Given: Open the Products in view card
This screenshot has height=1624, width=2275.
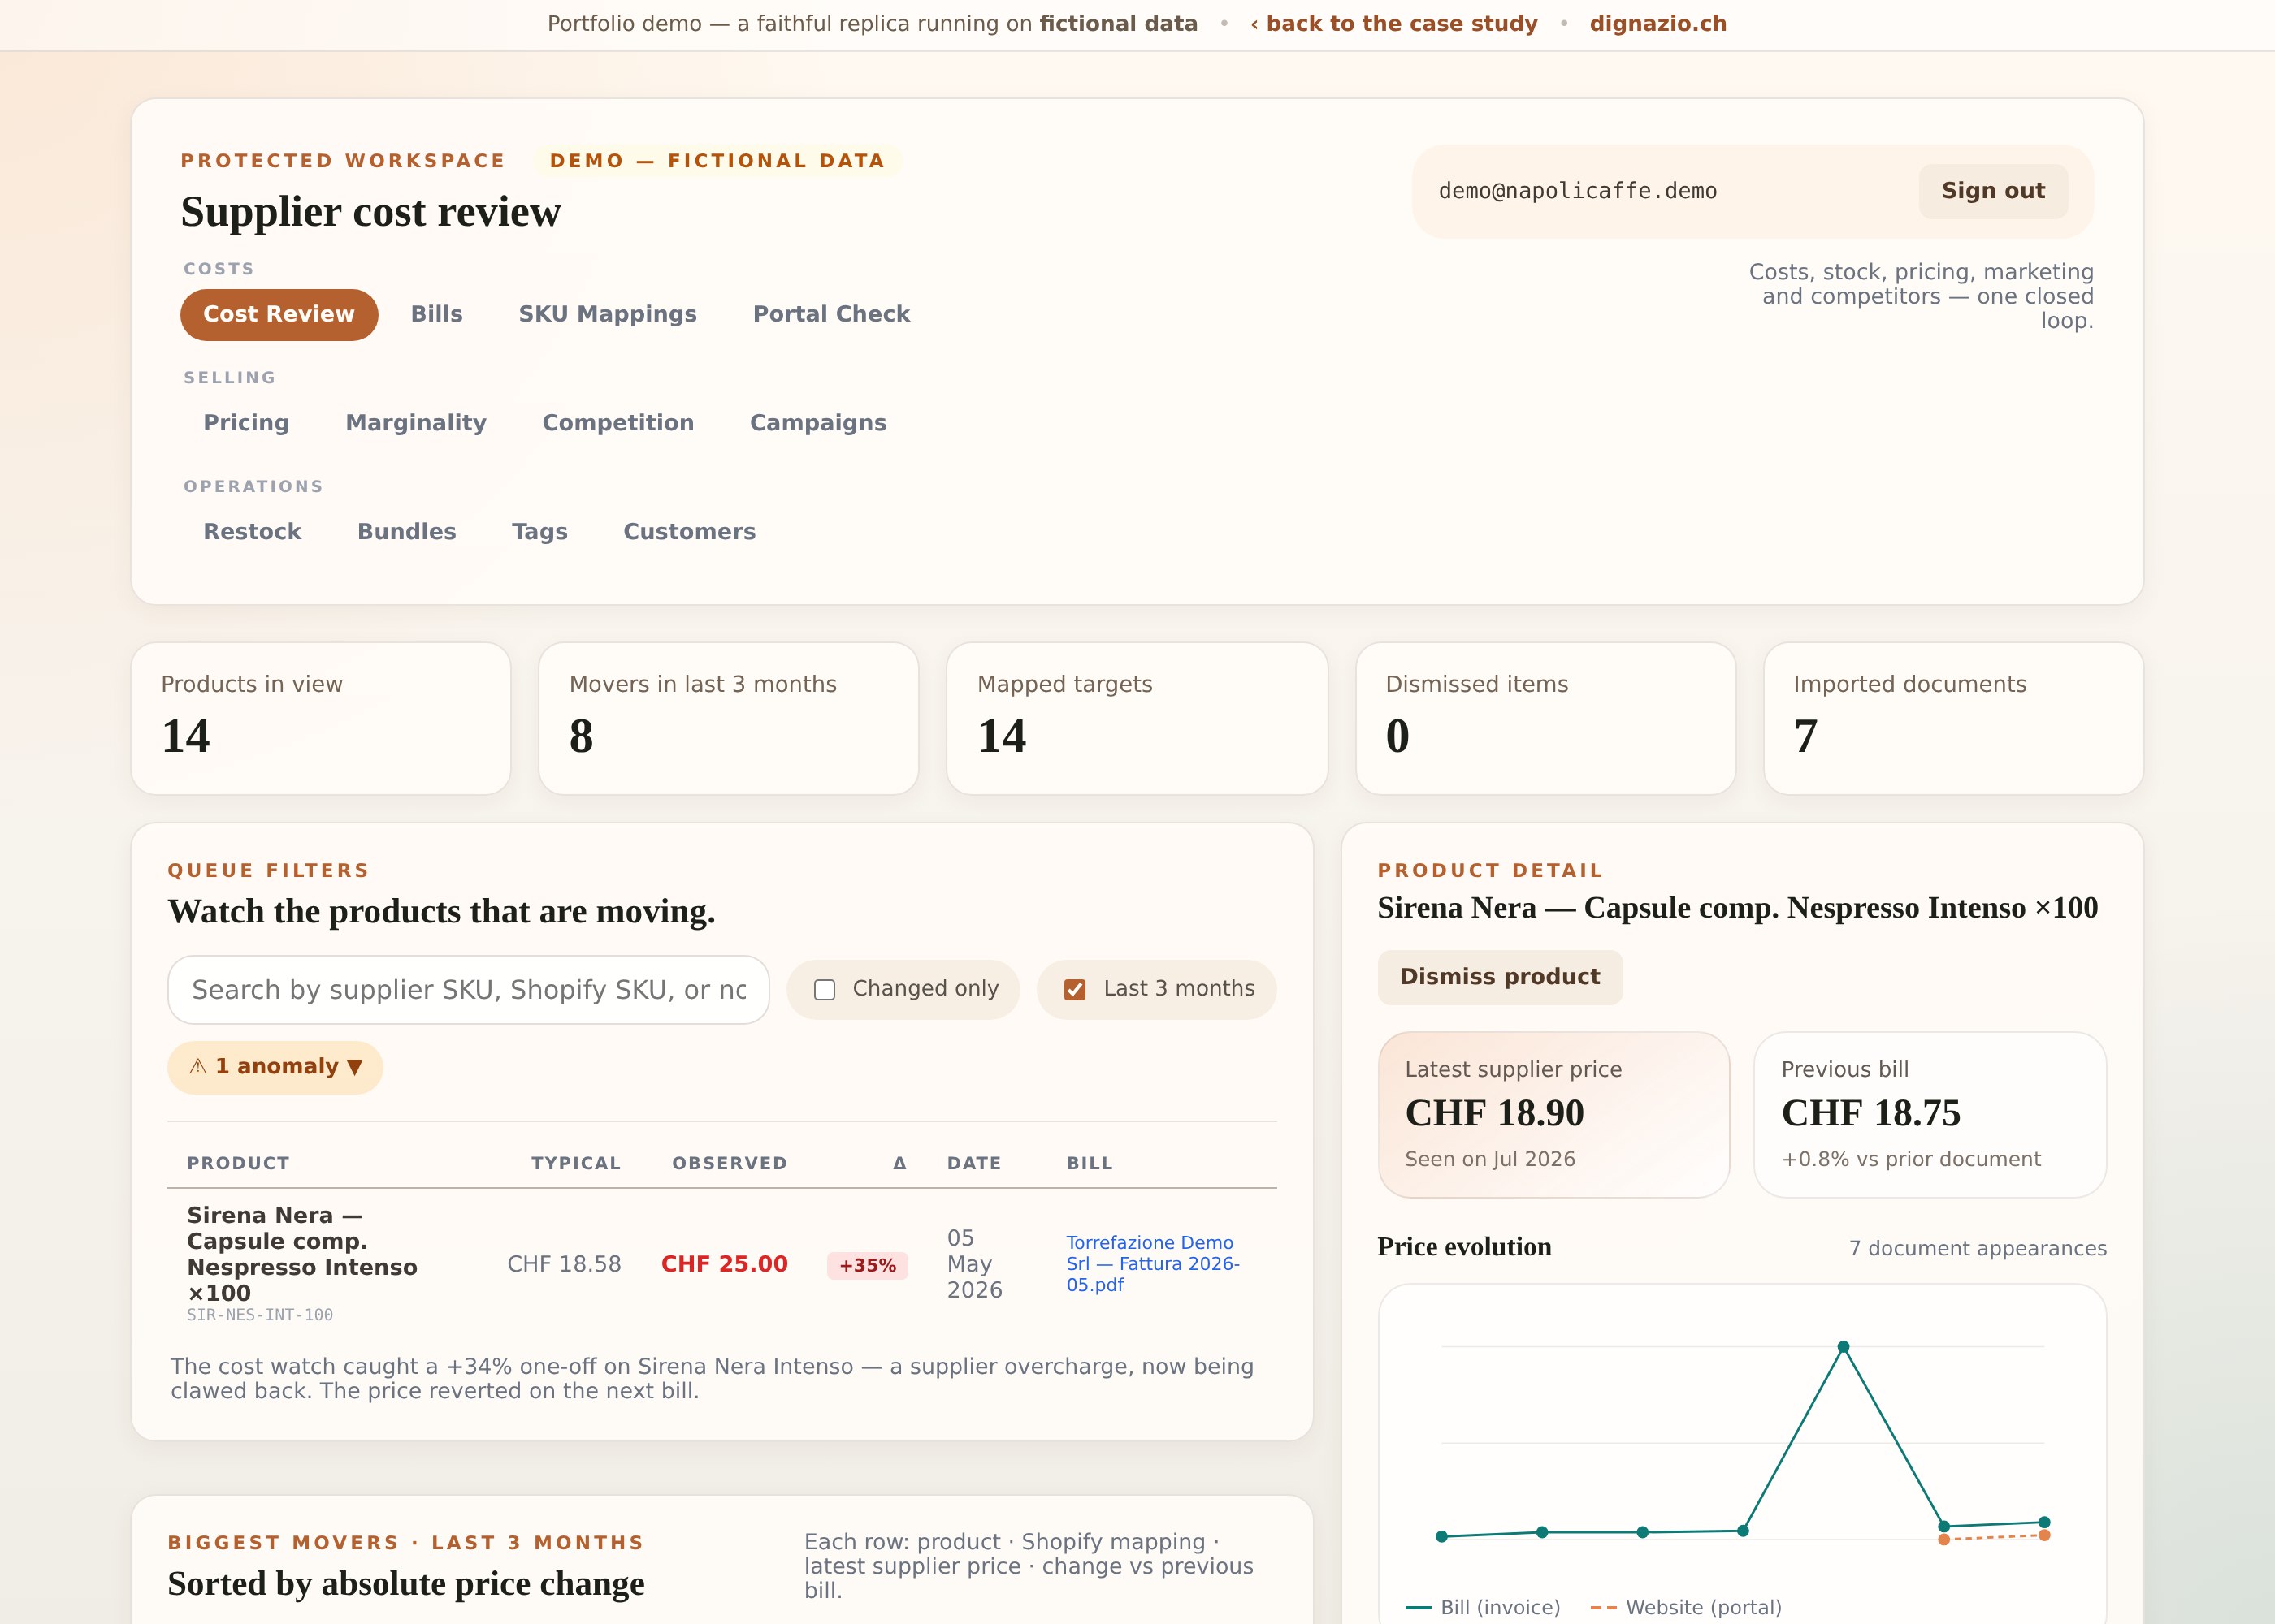Looking at the screenshot, I should pyautogui.click(x=321, y=719).
